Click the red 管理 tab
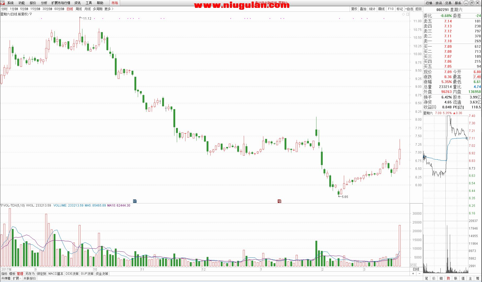This screenshot has height=282, width=482. [20, 274]
